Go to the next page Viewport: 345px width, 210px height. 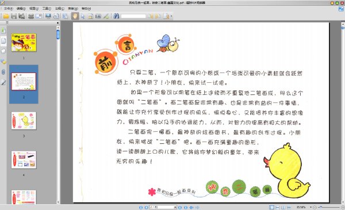(180, 207)
